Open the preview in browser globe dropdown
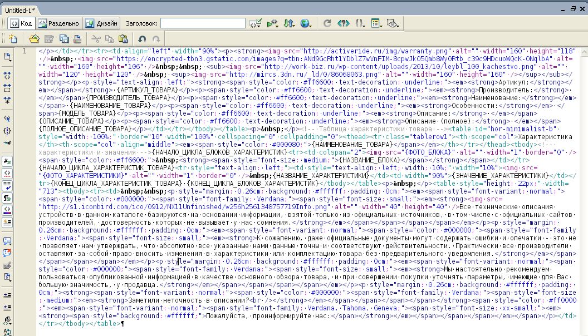The image size is (588, 336). tap(306, 23)
